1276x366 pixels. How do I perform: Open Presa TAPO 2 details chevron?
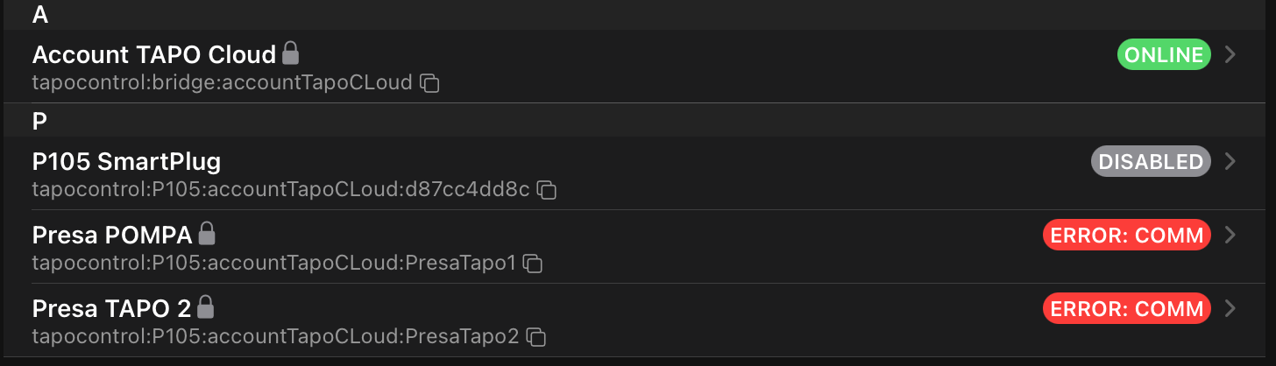click(x=1230, y=308)
